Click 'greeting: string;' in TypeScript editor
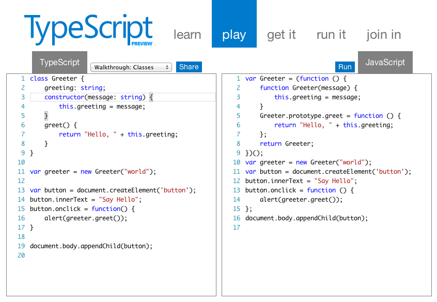The image size is (437, 302). coord(75,88)
